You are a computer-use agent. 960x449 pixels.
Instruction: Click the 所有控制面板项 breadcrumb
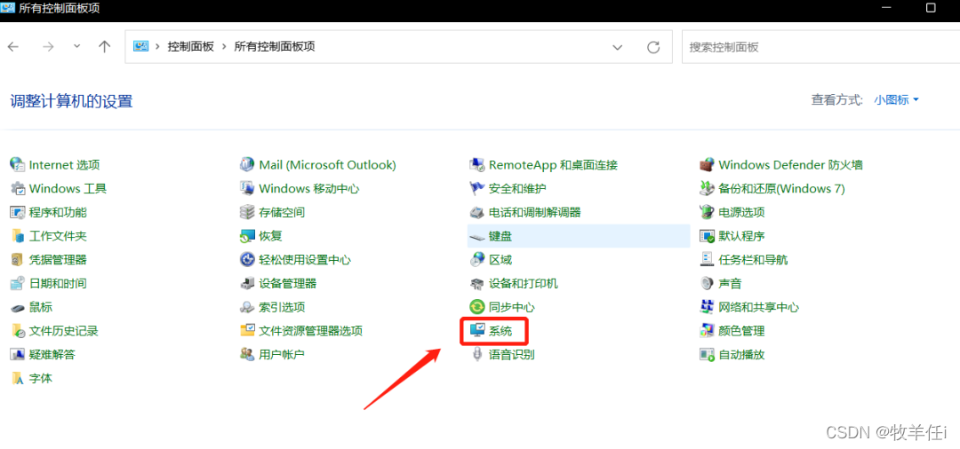tap(275, 47)
